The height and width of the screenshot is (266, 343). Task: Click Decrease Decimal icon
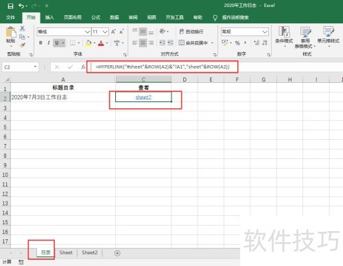(x=265, y=43)
